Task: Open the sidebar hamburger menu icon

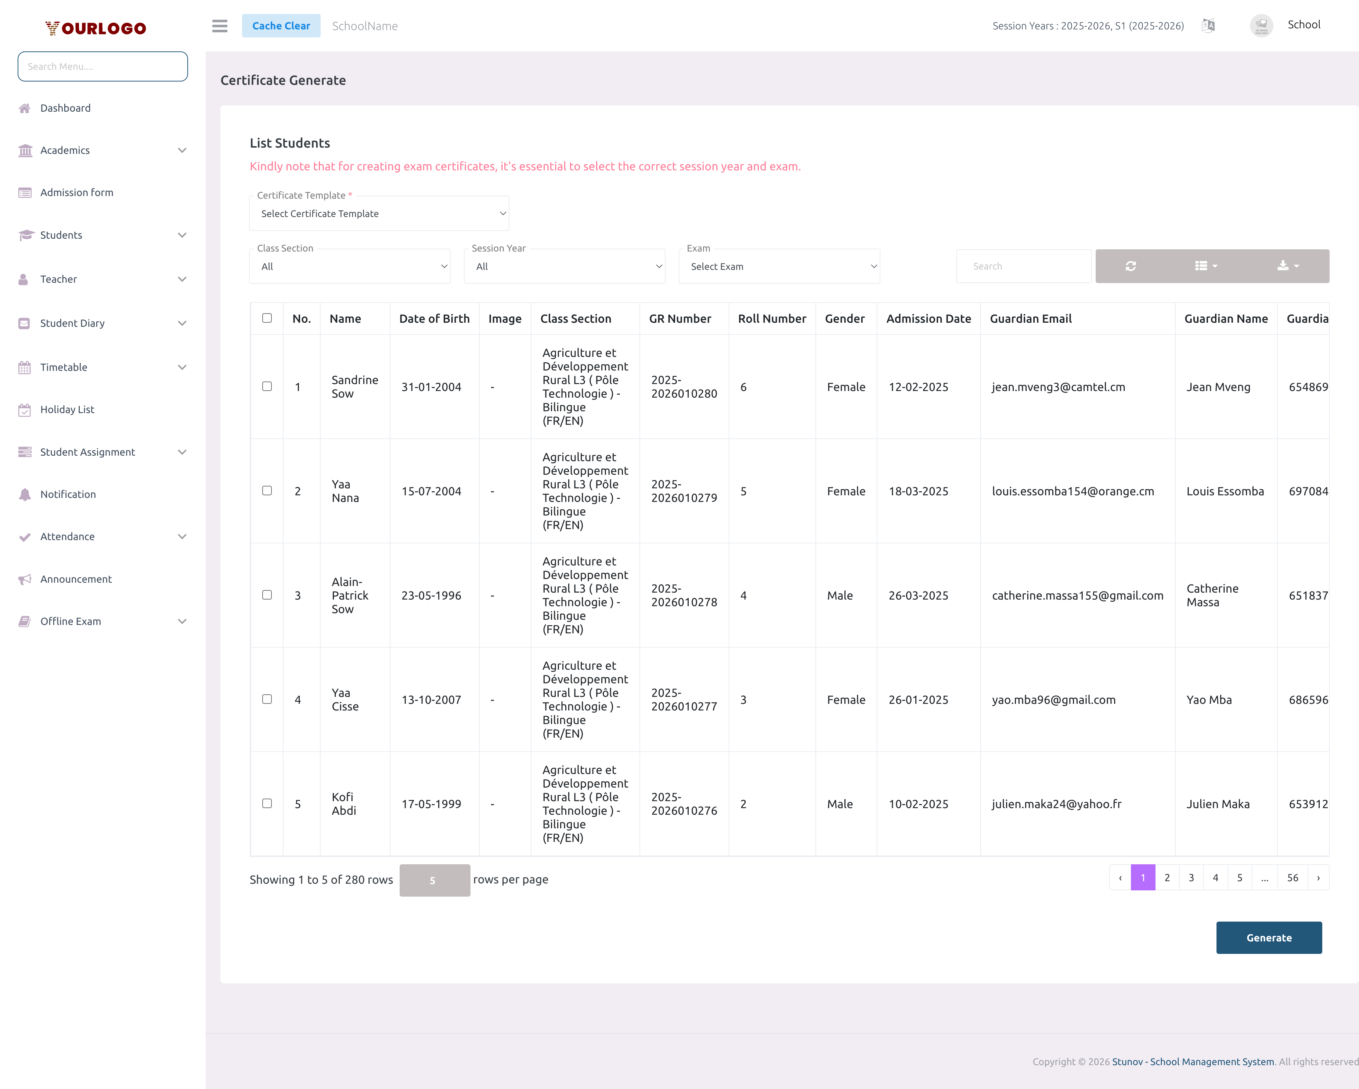Action: 219,26
